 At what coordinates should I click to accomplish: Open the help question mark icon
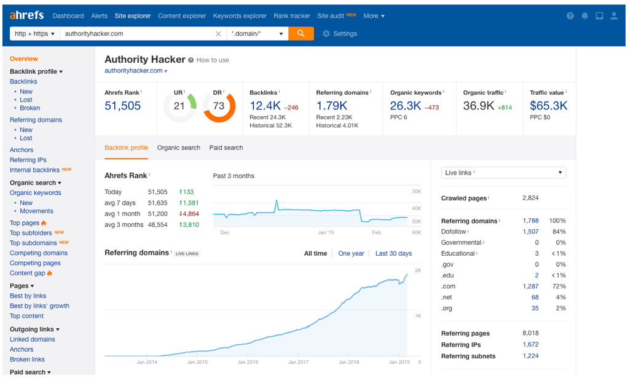point(570,15)
